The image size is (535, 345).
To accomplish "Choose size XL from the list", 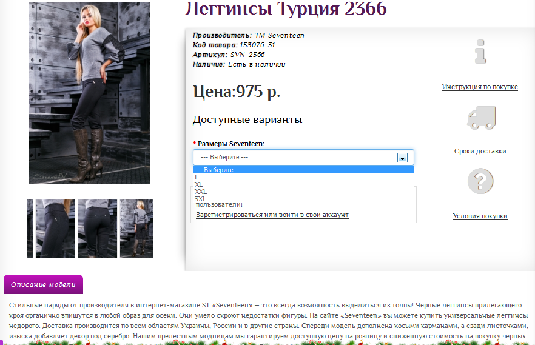I will pyautogui.click(x=303, y=184).
